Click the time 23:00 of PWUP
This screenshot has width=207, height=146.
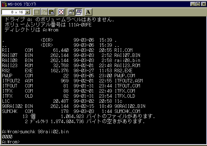click(x=105, y=76)
